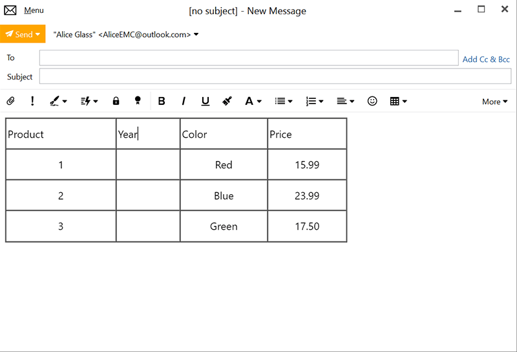Image resolution: width=517 pixels, height=352 pixels.
Task: Click the 15.99 price cell
Action: (308, 164)
